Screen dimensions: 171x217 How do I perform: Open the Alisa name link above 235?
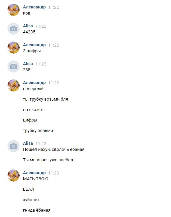point(28,64)
